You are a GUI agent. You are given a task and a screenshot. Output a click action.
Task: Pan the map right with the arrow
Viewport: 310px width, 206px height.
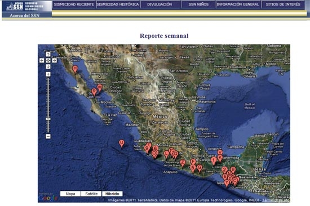pos(54,60)
